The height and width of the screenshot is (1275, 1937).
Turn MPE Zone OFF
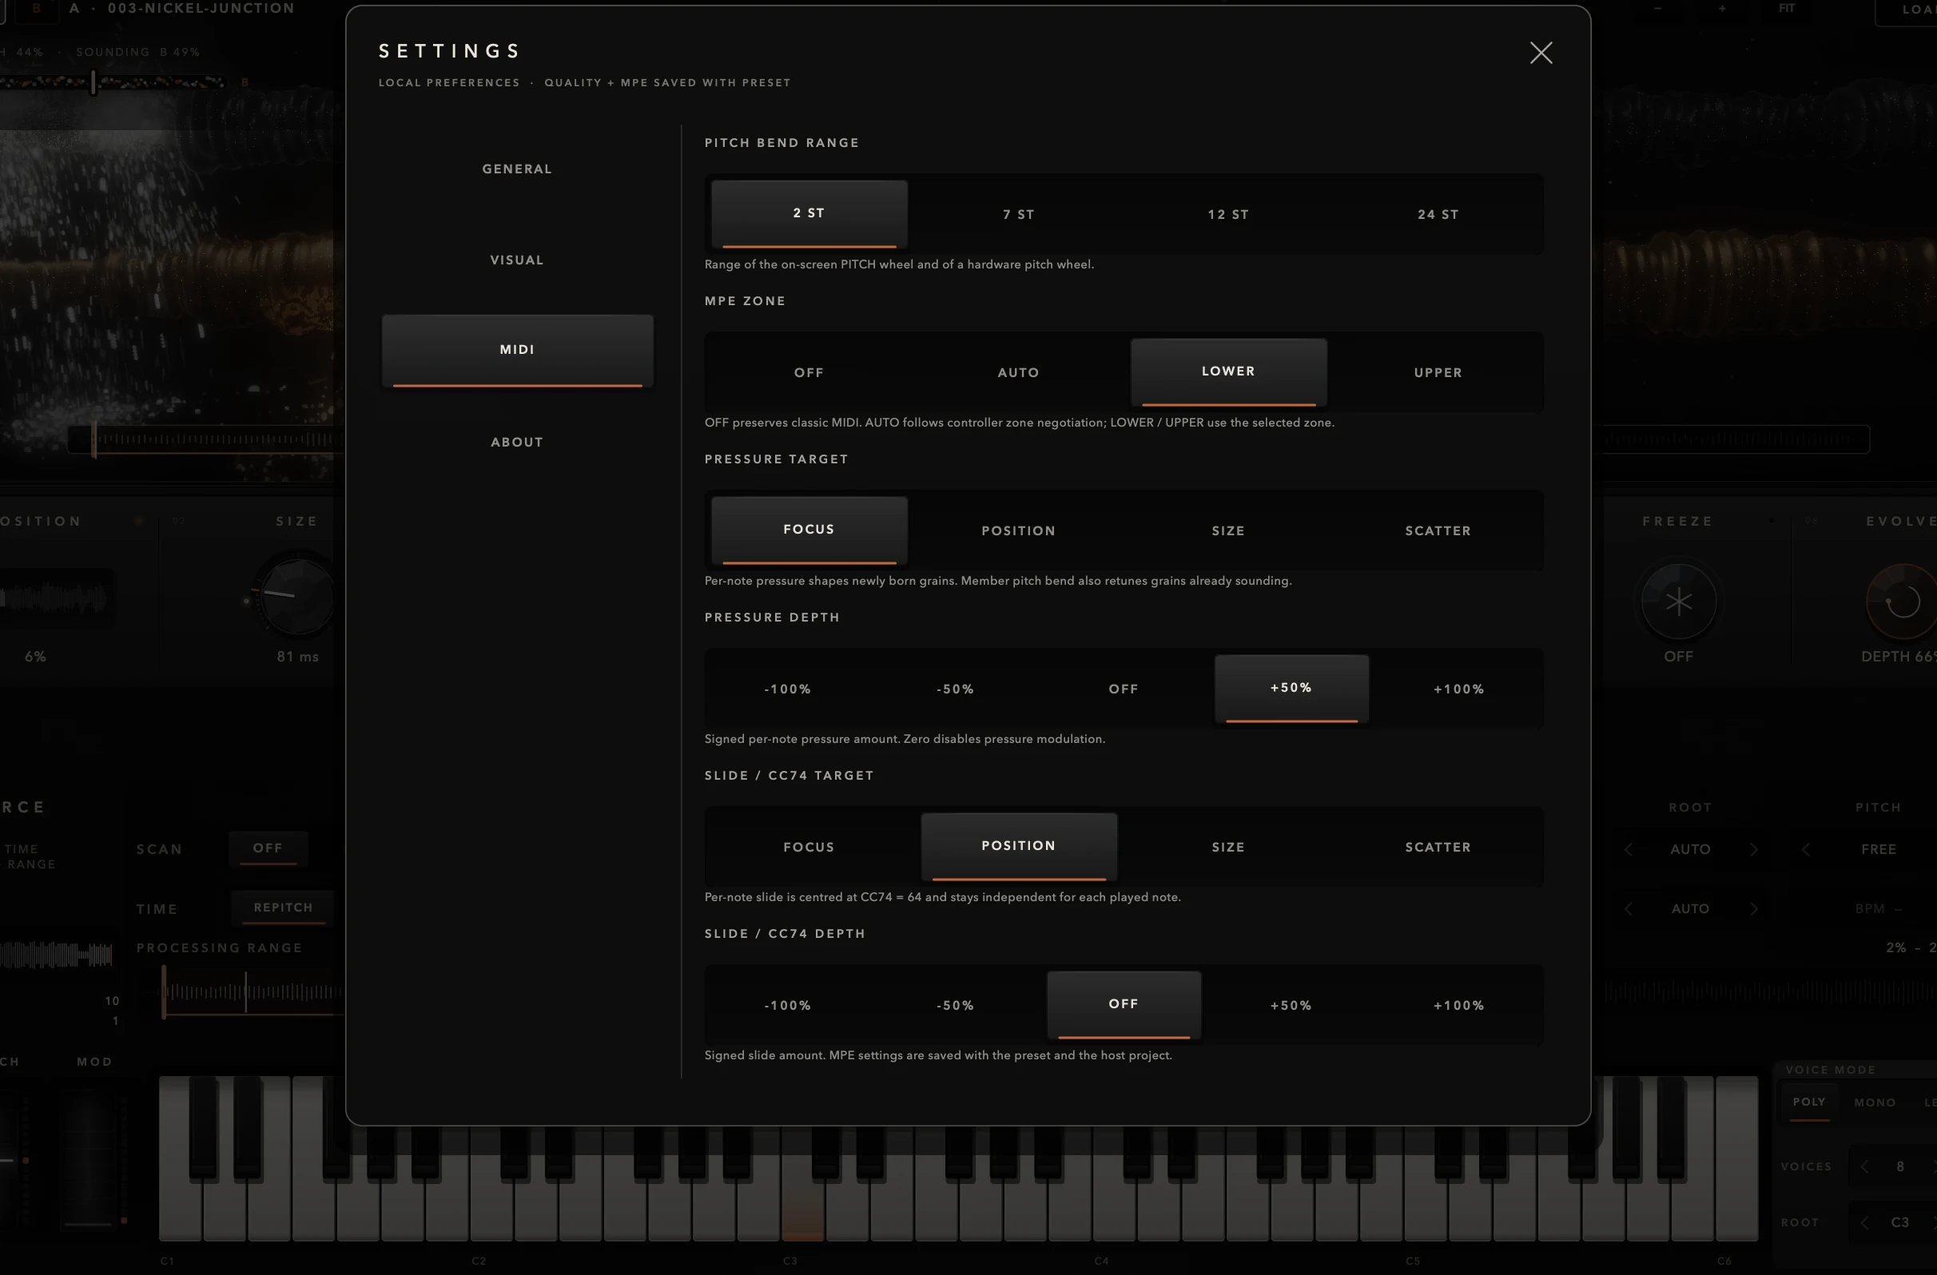pyautogui.click(x=809, y=371)
